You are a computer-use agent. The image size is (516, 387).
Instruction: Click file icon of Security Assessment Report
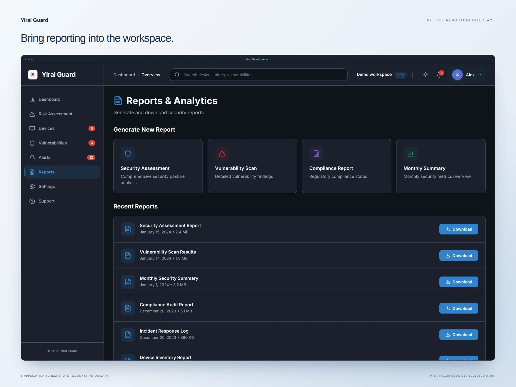tap(128, 229)
